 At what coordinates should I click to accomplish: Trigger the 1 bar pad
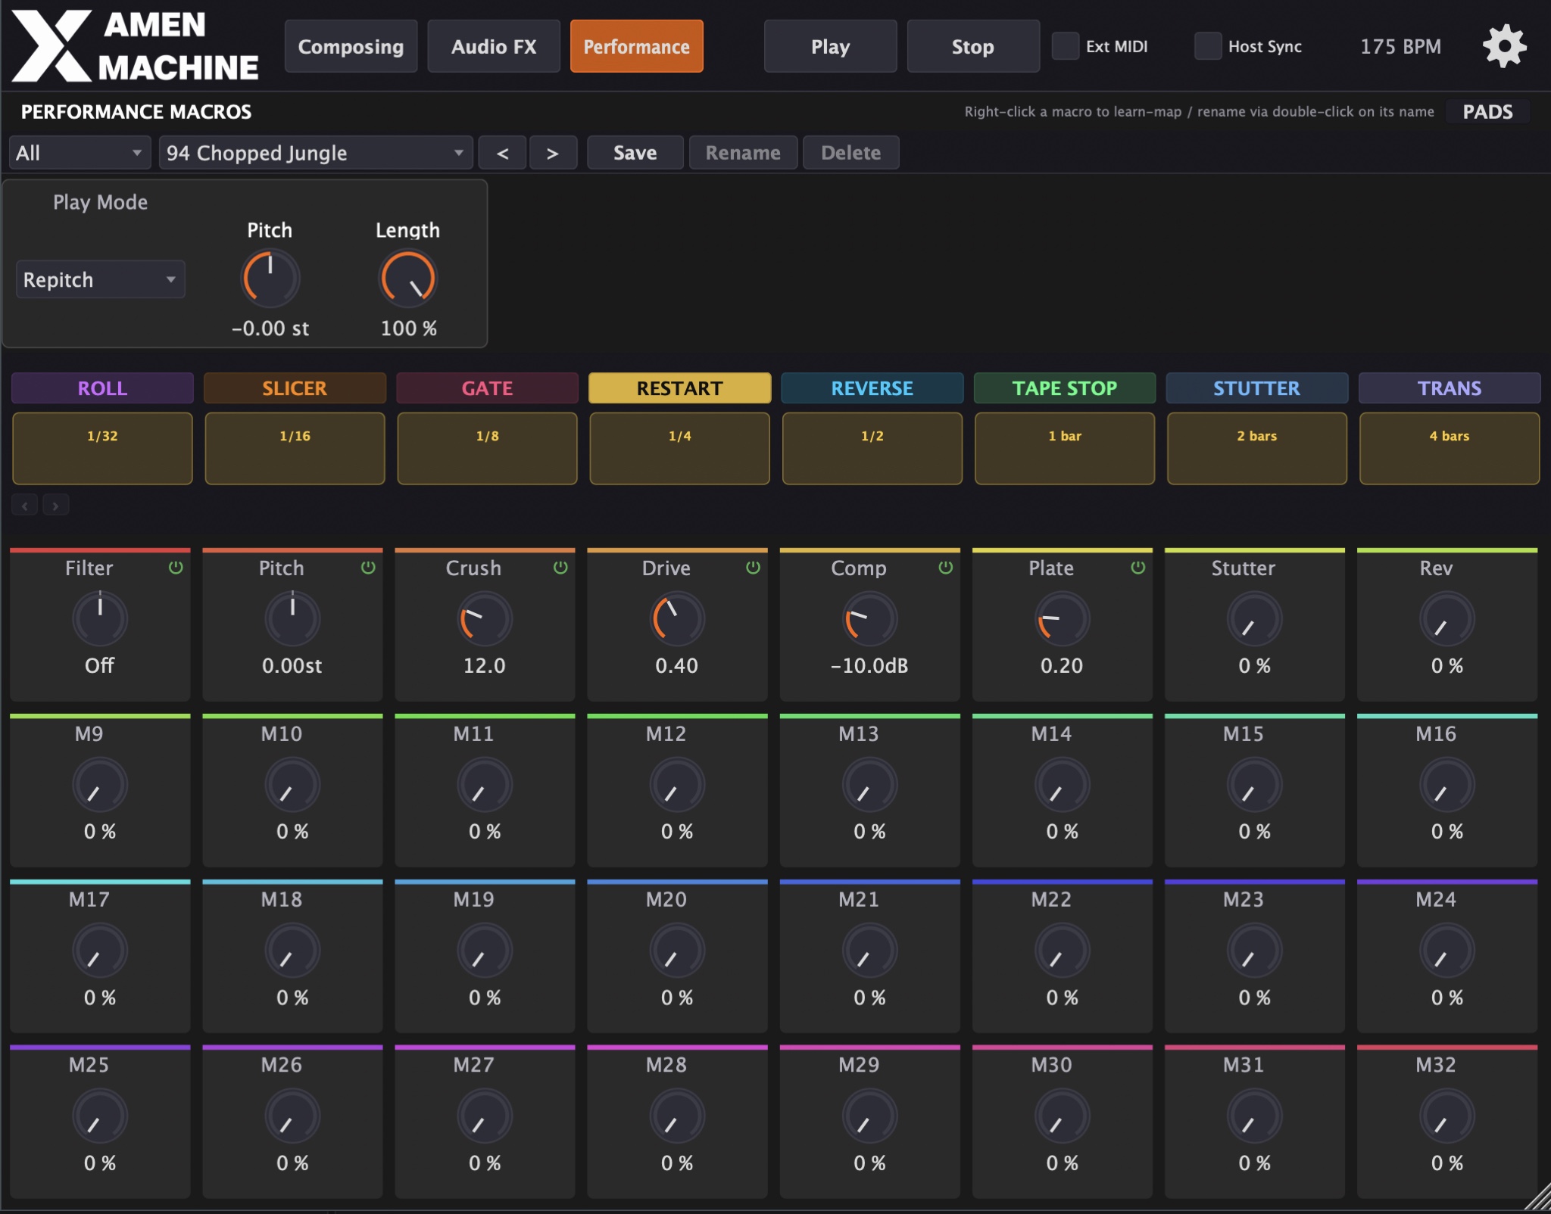(1064, 448)
